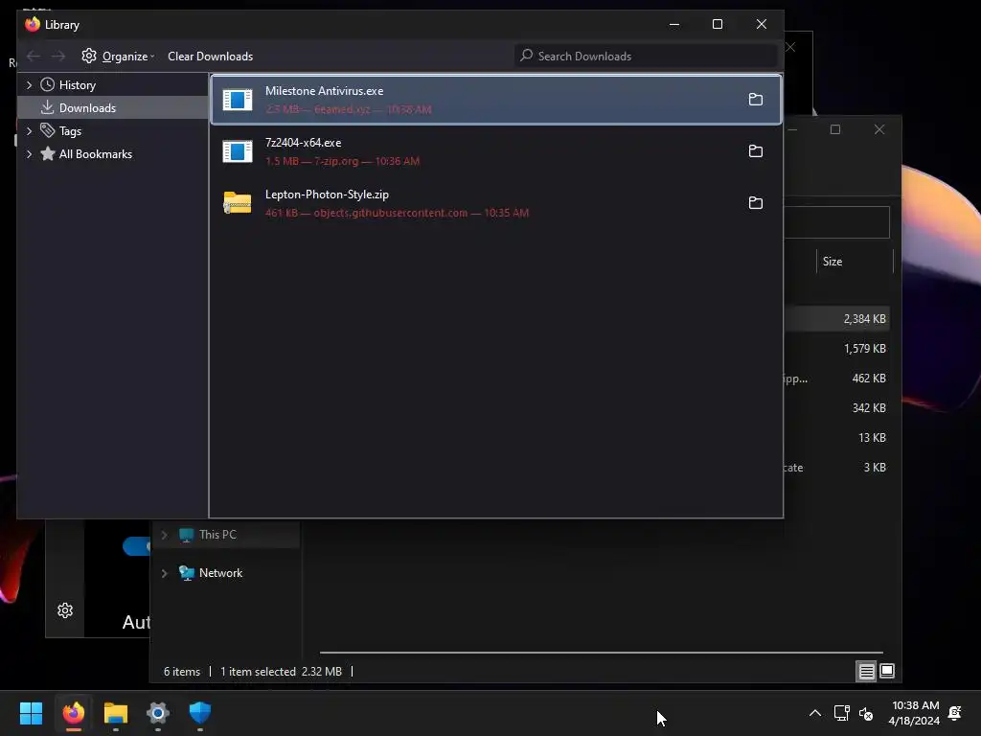Select the 342 KB file row
This screenshot has height=736, width=981.
click(836, 408)
